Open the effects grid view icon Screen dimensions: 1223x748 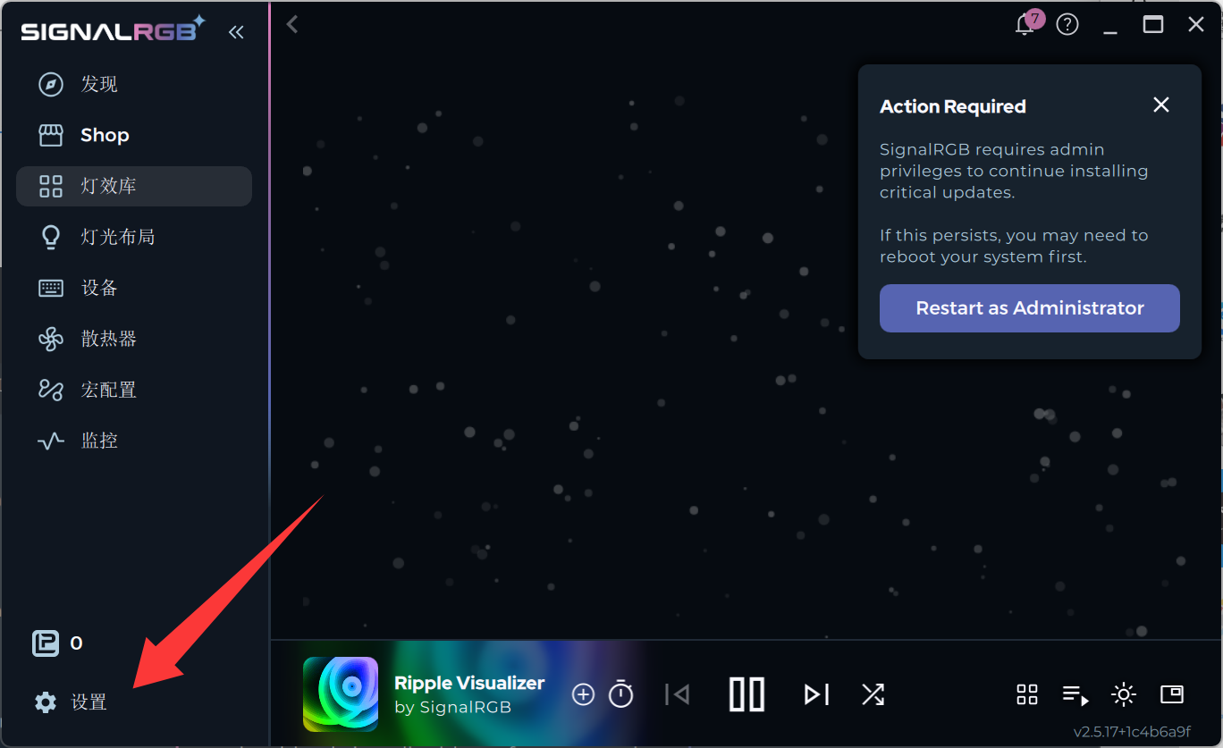tap(1027, 694)
